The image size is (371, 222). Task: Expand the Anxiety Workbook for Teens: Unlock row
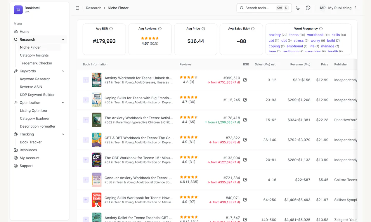(x=86, y=80)
